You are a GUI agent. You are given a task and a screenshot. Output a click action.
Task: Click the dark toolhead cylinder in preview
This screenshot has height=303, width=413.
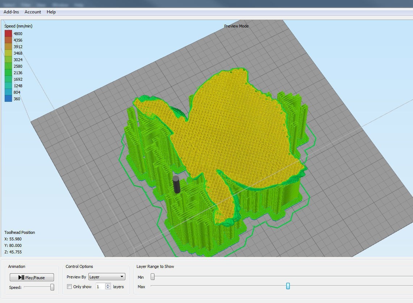click(176, 185)
